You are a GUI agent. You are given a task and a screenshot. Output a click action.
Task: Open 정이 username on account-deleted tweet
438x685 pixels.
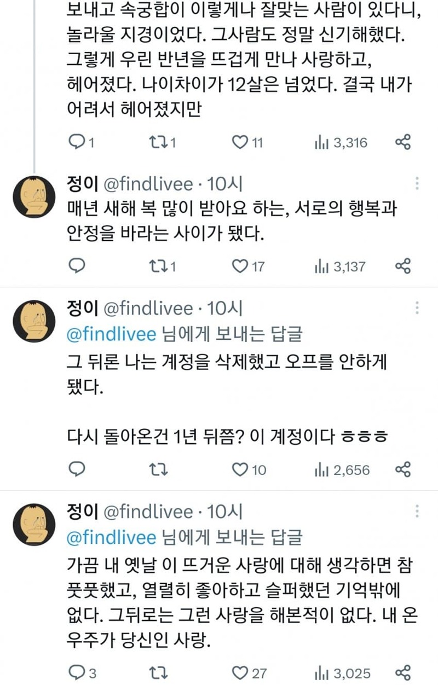[x=81, y=309]
